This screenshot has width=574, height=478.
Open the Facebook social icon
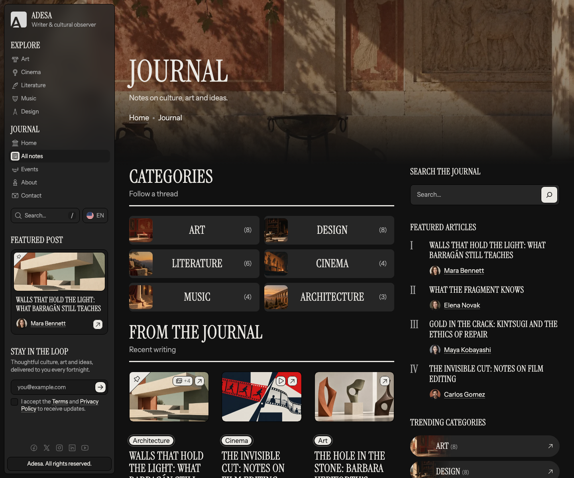(x=34, y=448)
